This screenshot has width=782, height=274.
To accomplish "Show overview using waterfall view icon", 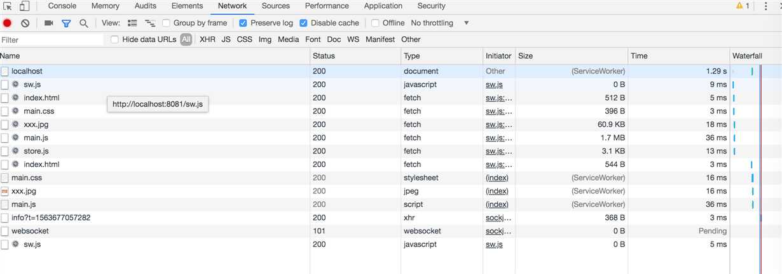I will click(150, 23).
